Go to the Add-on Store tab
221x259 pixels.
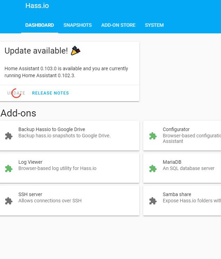pyautogui.click(x=118, y=25)
